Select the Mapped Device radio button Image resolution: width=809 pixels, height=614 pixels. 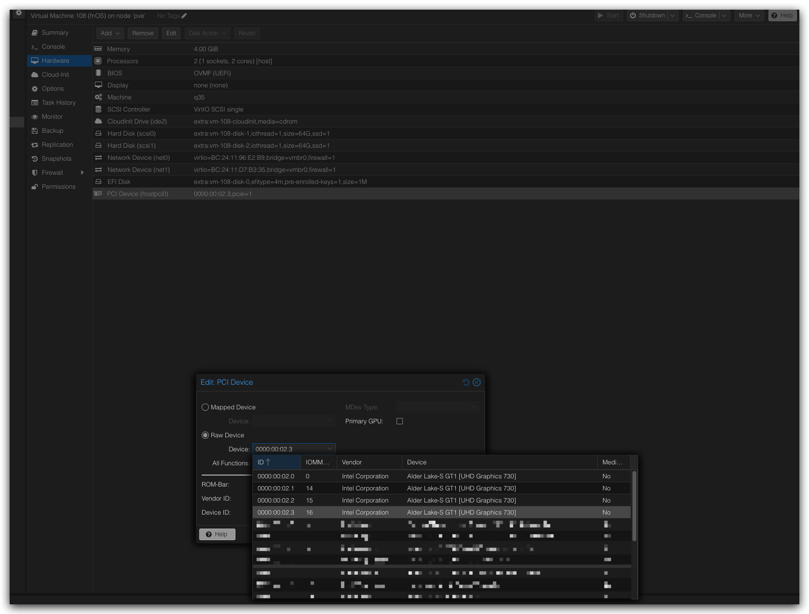206,407
